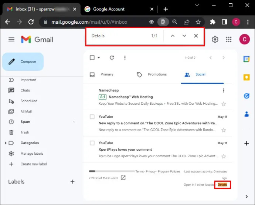
Task: Open the Settings gear icon
Action: coord(215,39)
